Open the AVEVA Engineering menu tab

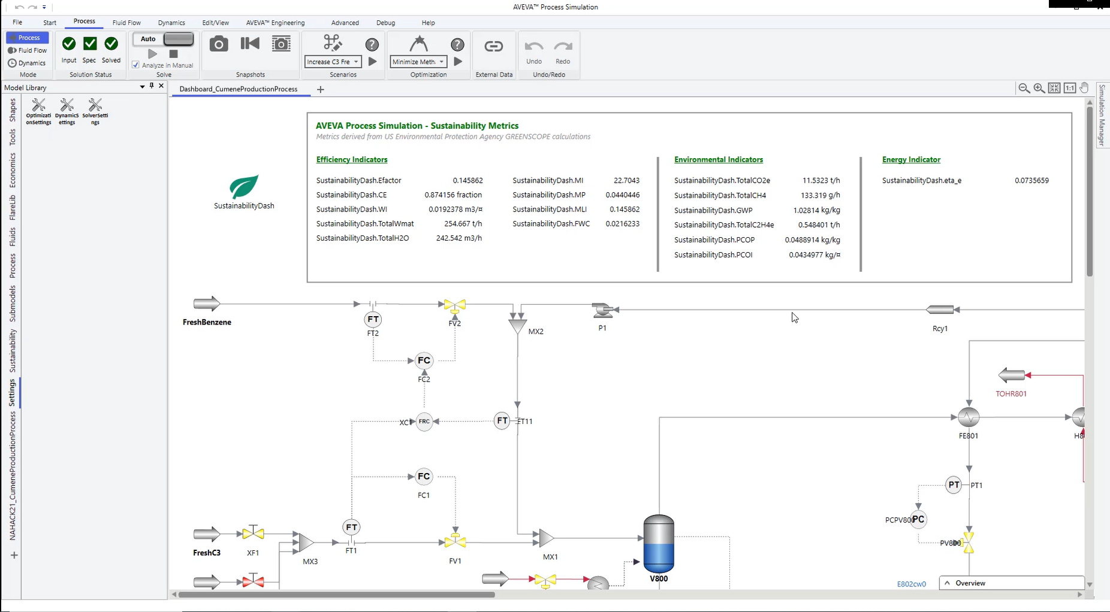[x=275, y=23]
